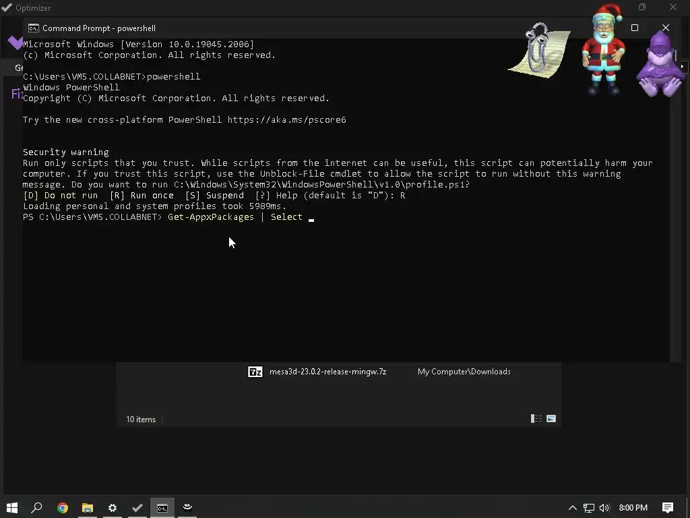Open the Action Center notifications
Viewport: 690px width, 518px height.
[x=668, y=508]
